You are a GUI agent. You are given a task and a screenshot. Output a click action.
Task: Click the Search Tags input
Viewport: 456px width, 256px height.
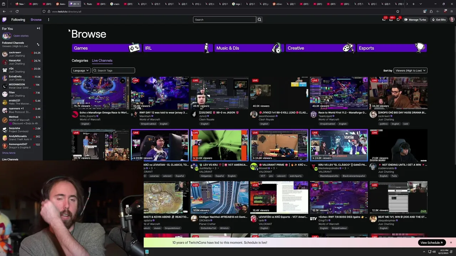coord(113,70)
